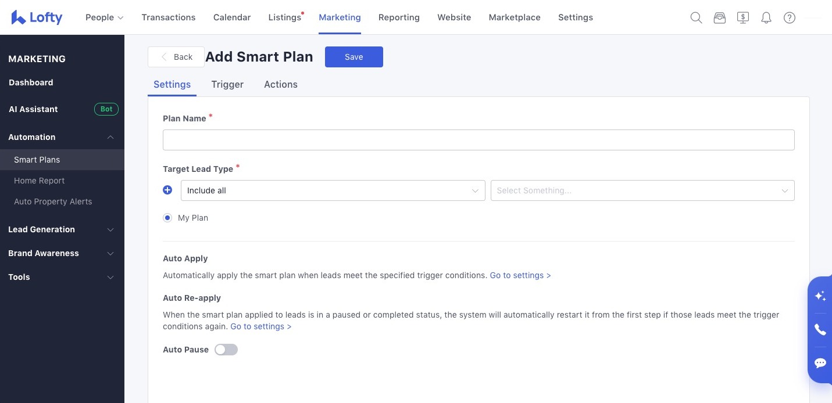Open Dashboard in the sidebar
The width and height of the screenshot is (832, 403).
click(x=31, y=82)
